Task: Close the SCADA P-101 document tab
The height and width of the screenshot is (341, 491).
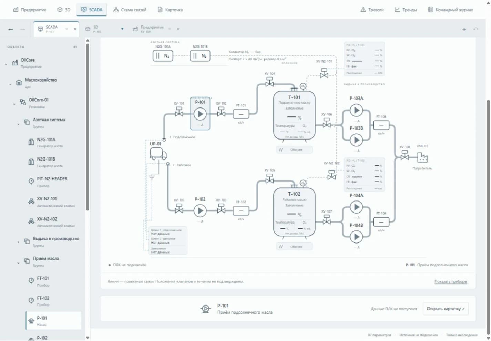Action: click(x=75, y=29)
